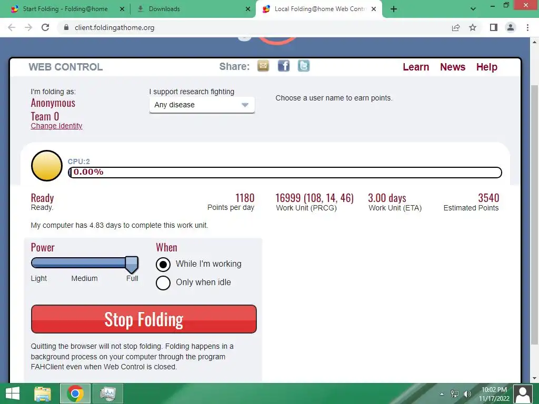
Task: Click the 3540 Estimated Points value
Action: point(488,198)
